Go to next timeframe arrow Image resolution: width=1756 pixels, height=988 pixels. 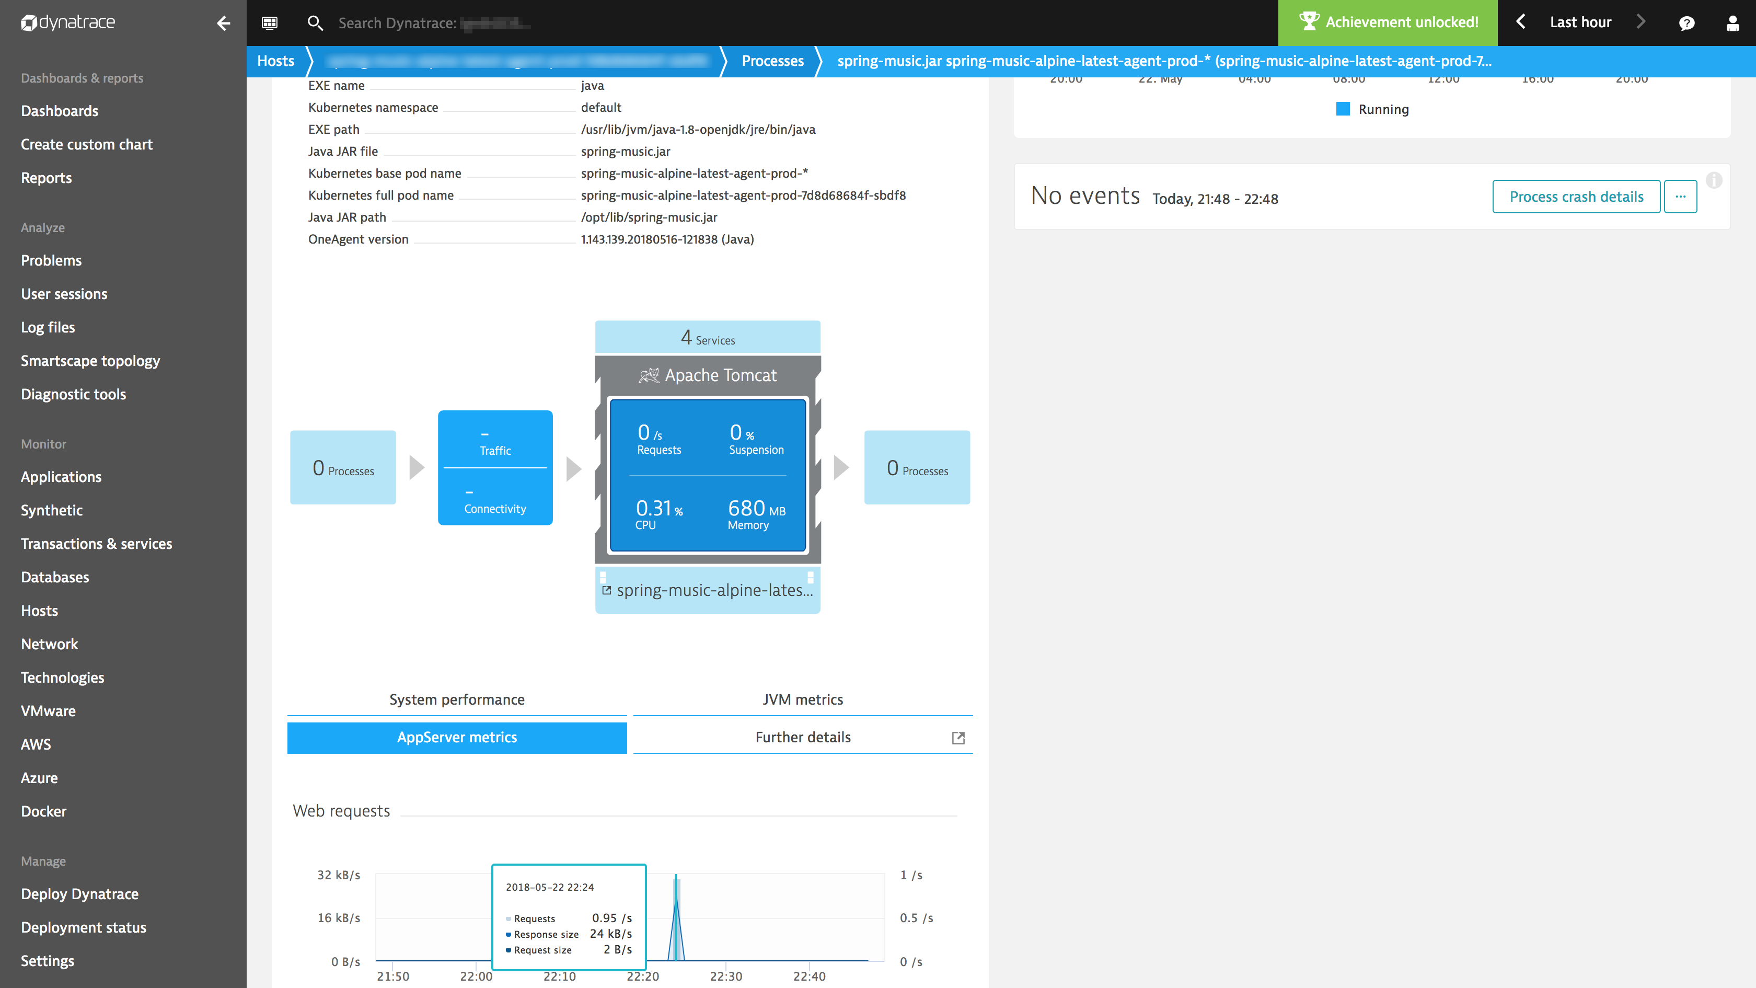coord(1642,22)
